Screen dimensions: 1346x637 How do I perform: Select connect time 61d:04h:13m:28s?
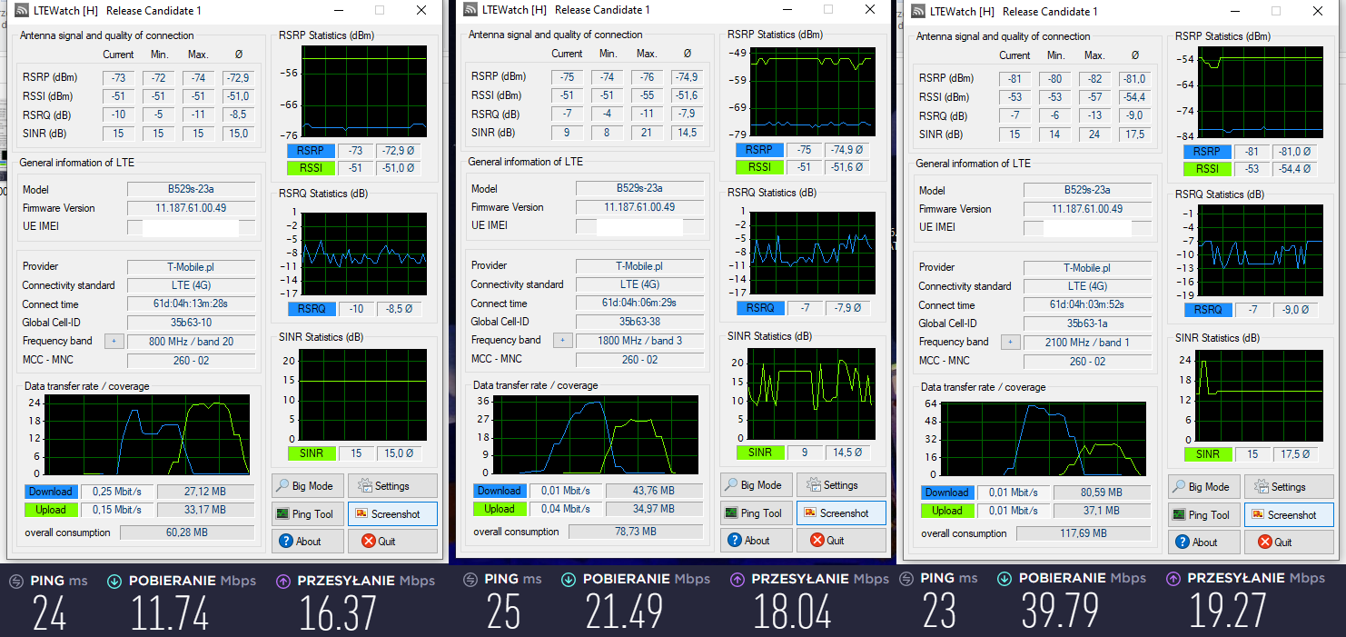coord(192,304)
